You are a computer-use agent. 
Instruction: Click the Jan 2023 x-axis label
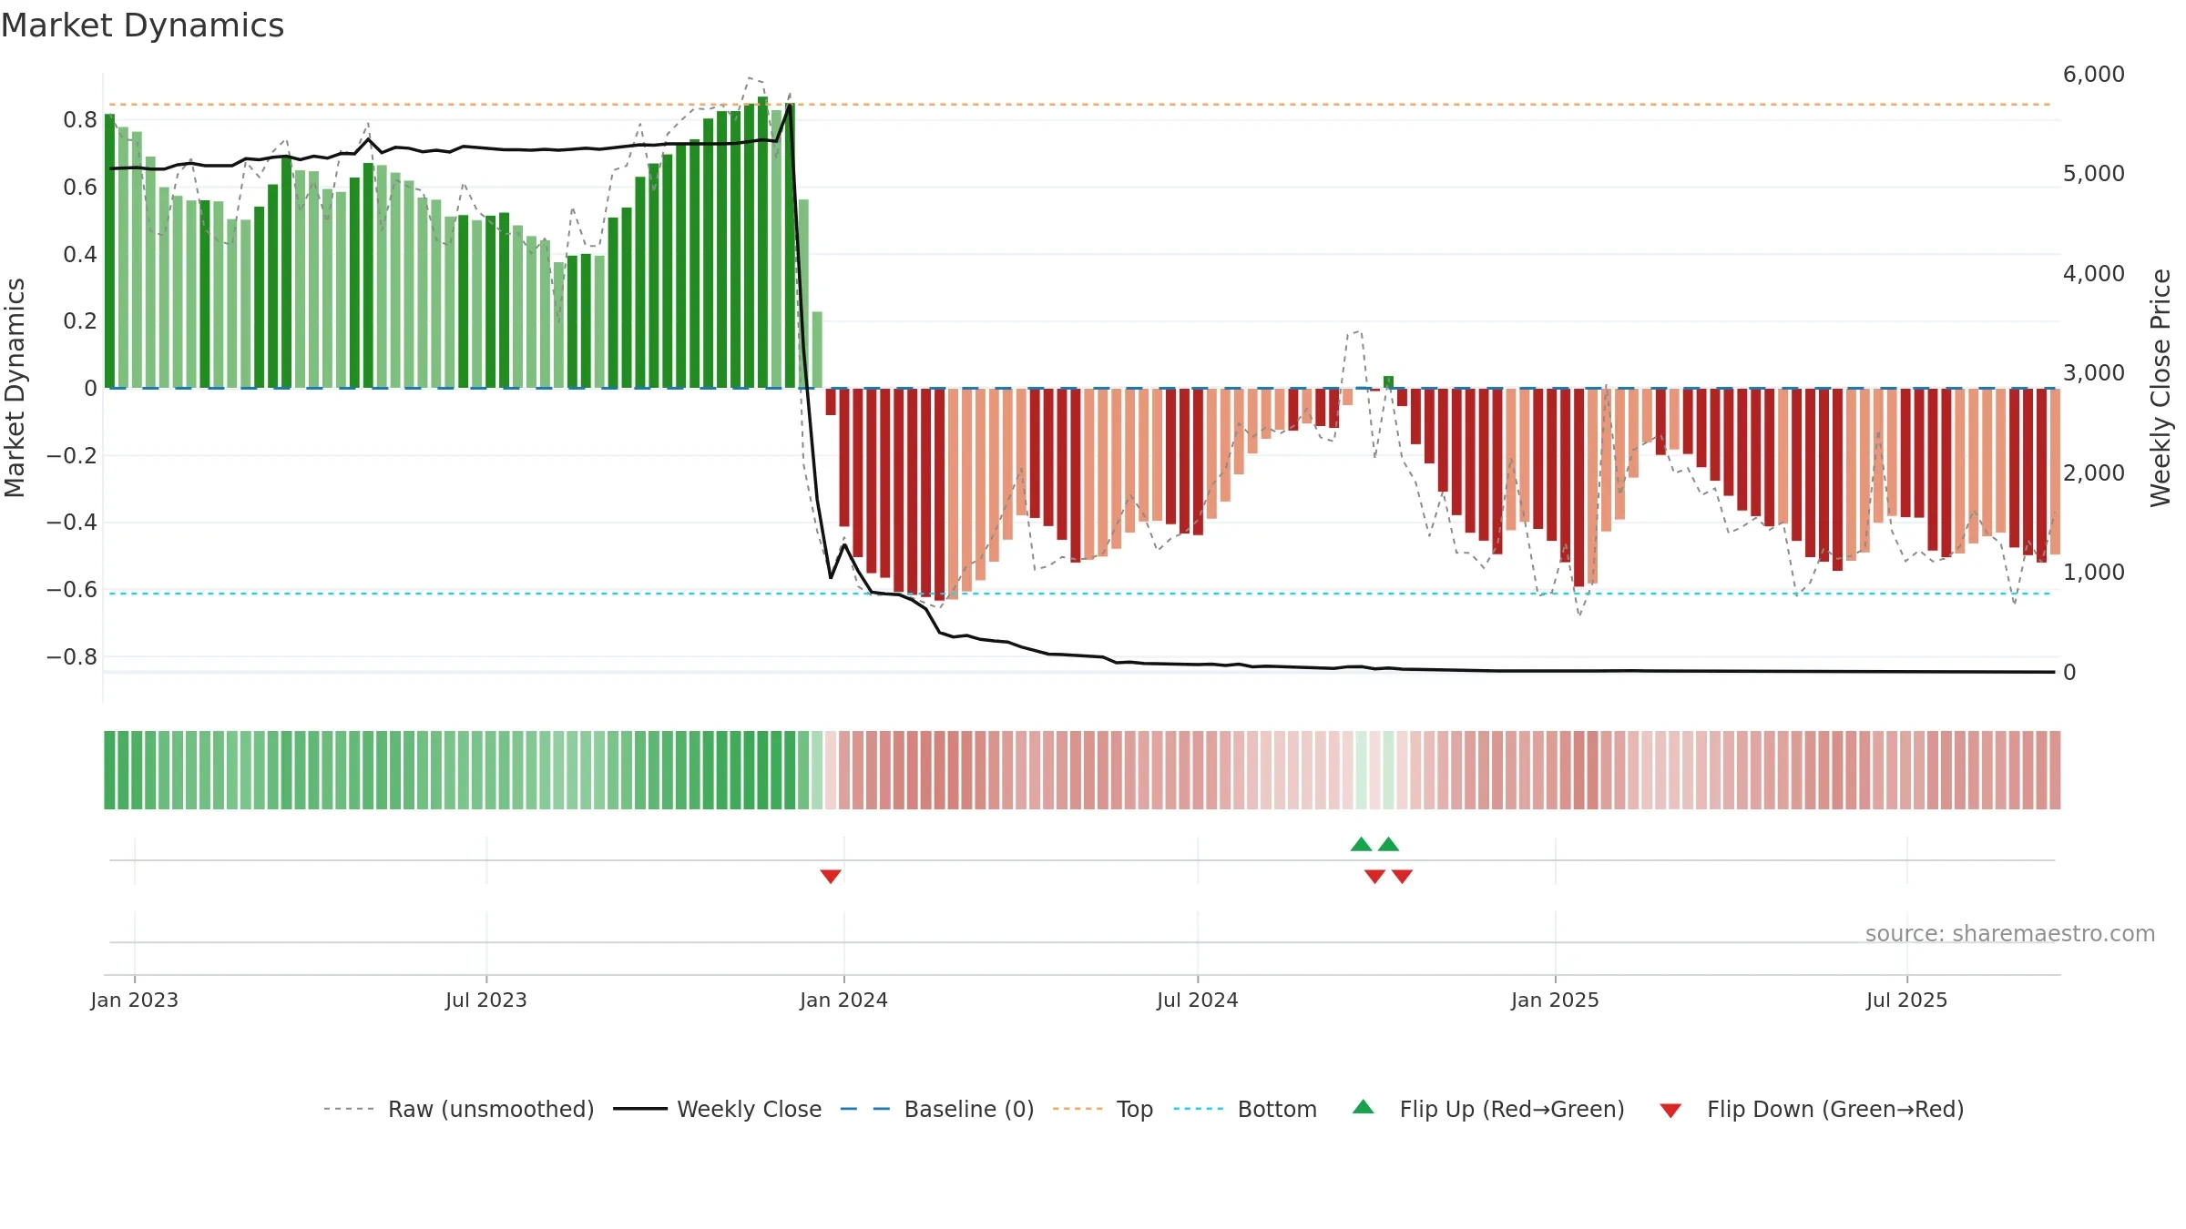pyautogui.click(x=135, y=1000)
